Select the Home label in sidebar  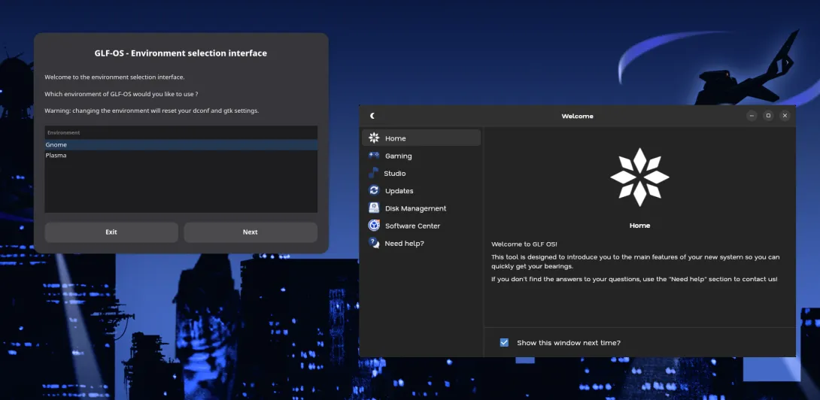click(x=396, y=138)
